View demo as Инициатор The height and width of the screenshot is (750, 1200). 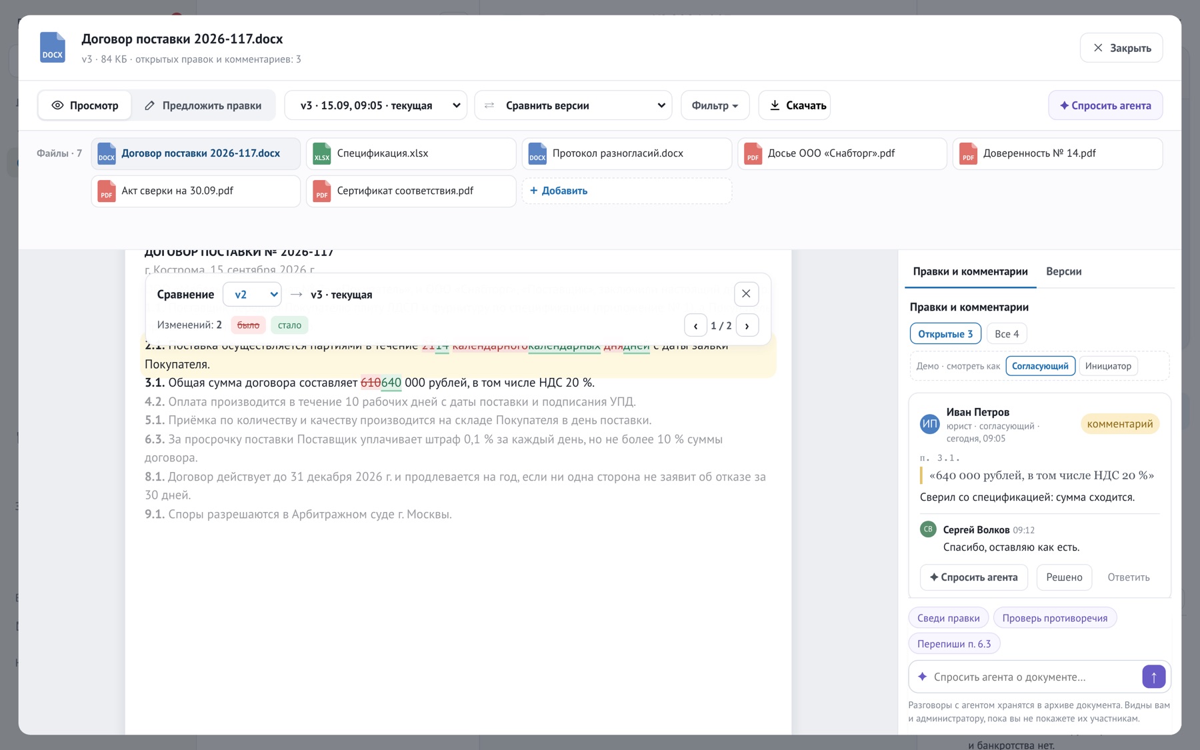(1108, 366)
